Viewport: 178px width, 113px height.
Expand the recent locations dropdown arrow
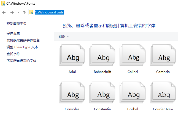click(18, 12)
